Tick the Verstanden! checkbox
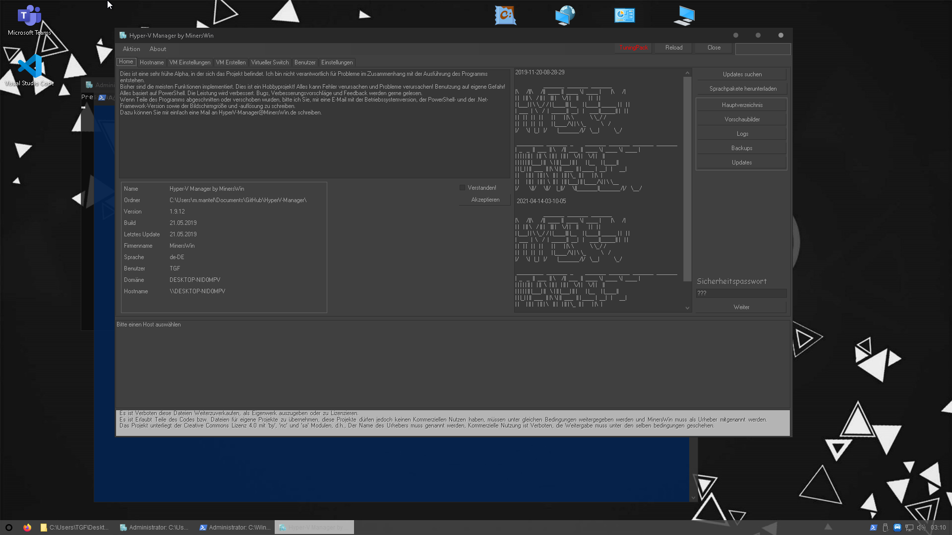Screen dimensions: 952x535 tap(462, 188)
